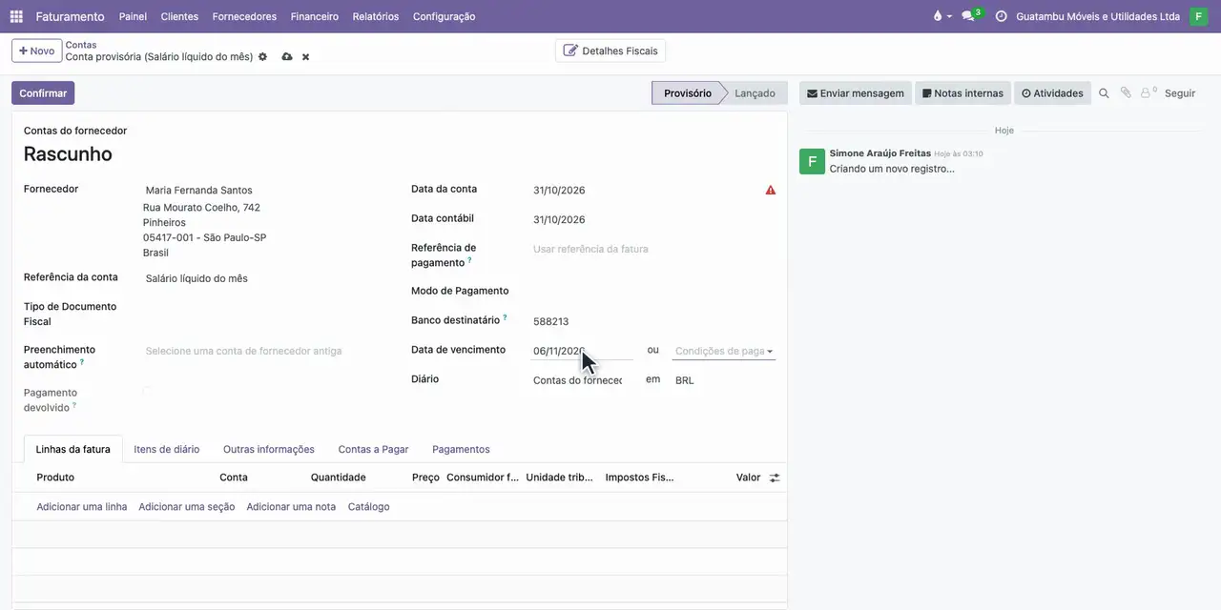Open the Diário journal dropdown field
Screen dimensions: 1221x610
578,380
